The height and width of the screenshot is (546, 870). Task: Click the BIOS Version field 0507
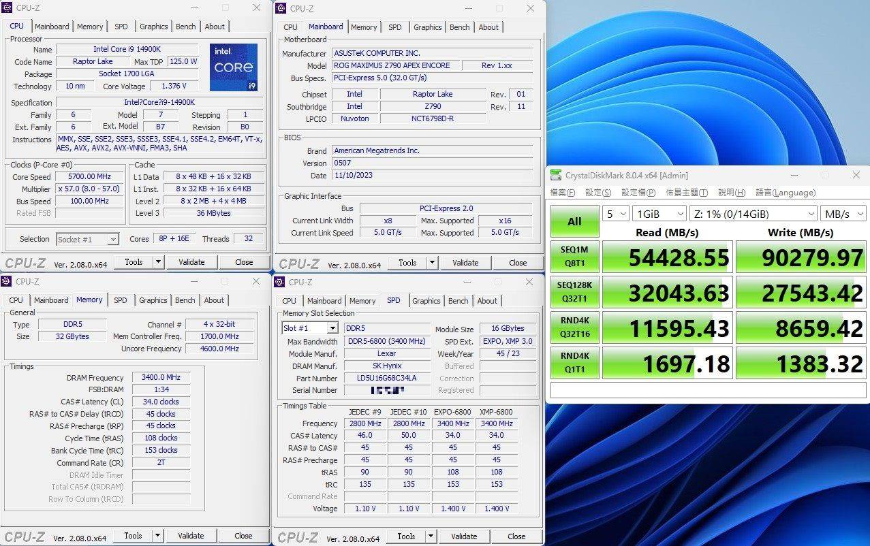432,163
